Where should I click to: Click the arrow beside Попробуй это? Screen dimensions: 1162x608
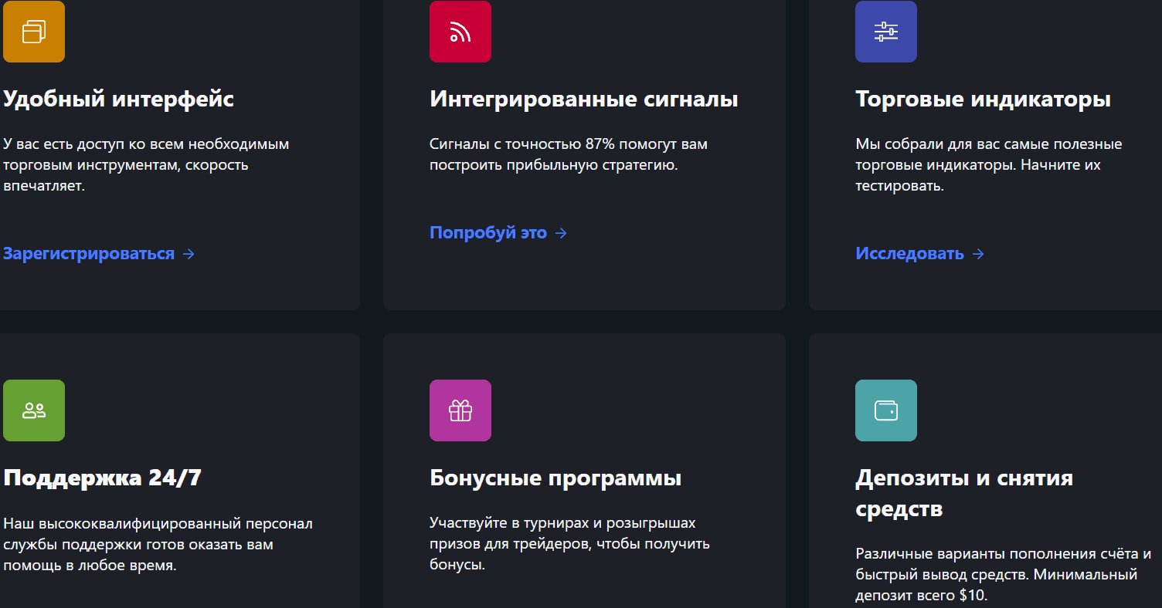click(561, 233)
